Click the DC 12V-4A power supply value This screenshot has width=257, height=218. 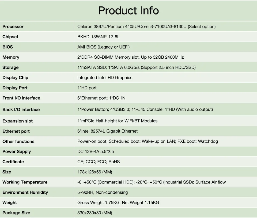[96, 151]
